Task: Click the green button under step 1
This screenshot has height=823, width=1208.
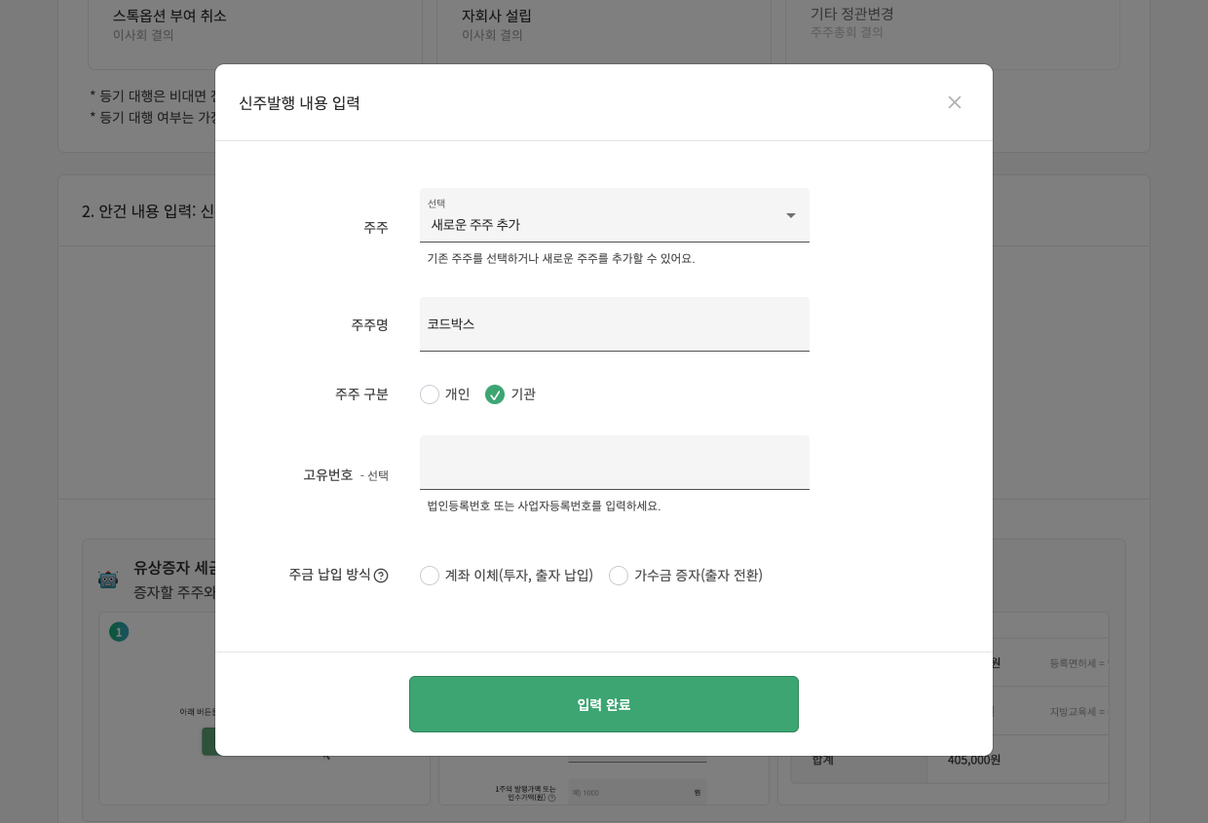Action: pos(208,742)
